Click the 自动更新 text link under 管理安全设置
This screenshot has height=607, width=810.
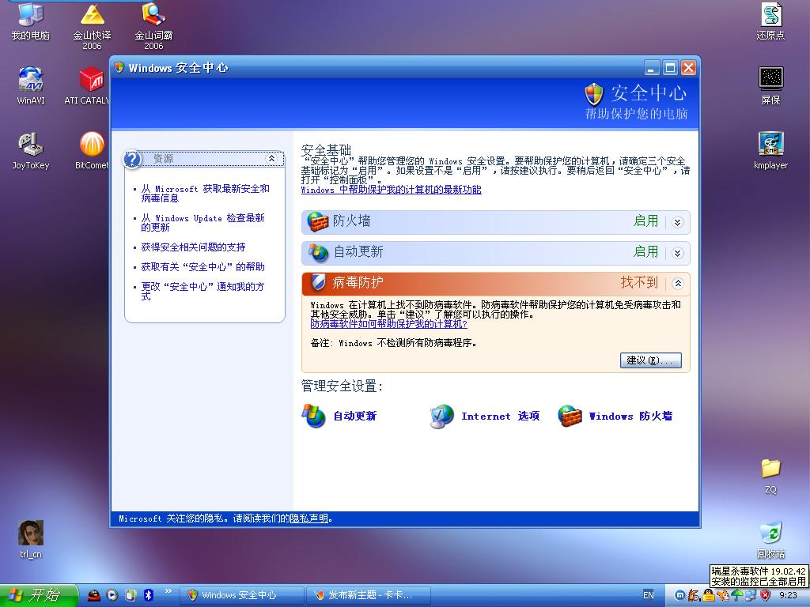(354, 416)
